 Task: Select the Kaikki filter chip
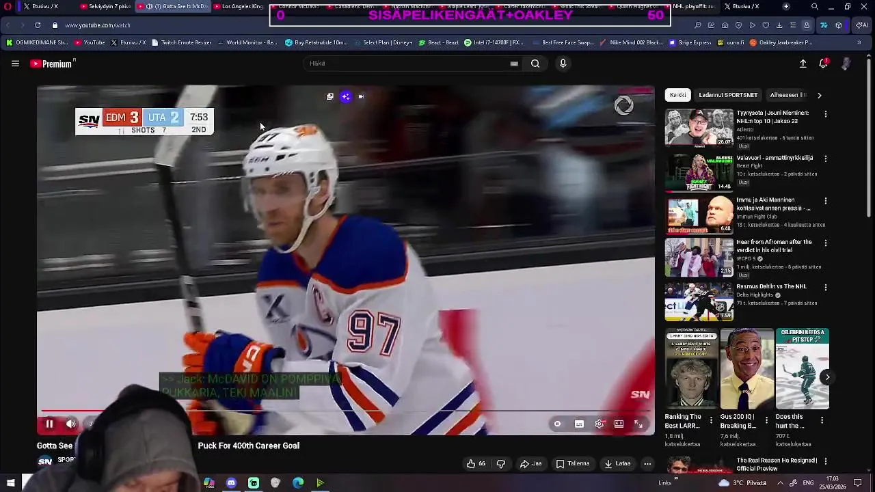click(x=678, y=95)
